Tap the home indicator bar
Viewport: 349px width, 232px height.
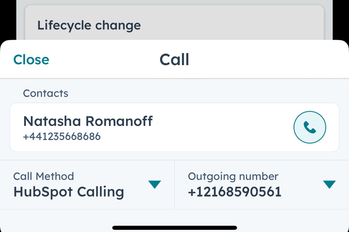point(174,227)
